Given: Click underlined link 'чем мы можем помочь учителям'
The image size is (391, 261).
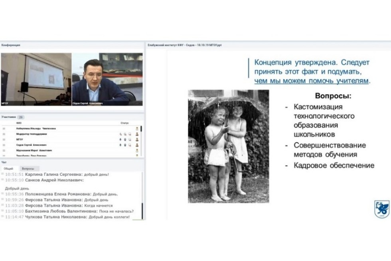Looking at the screenshot, I should (x=311, y=81).
